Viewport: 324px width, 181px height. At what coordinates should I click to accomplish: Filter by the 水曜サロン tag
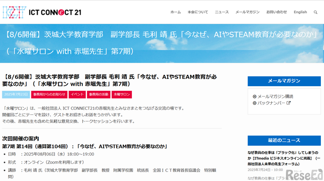coord(122,94)
